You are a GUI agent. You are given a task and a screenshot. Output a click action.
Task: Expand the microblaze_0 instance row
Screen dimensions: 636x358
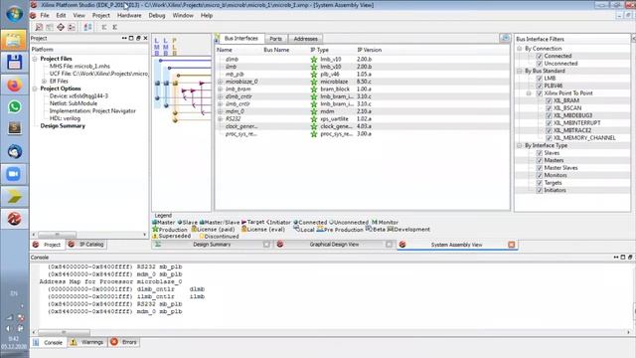(x=221, y=82)
